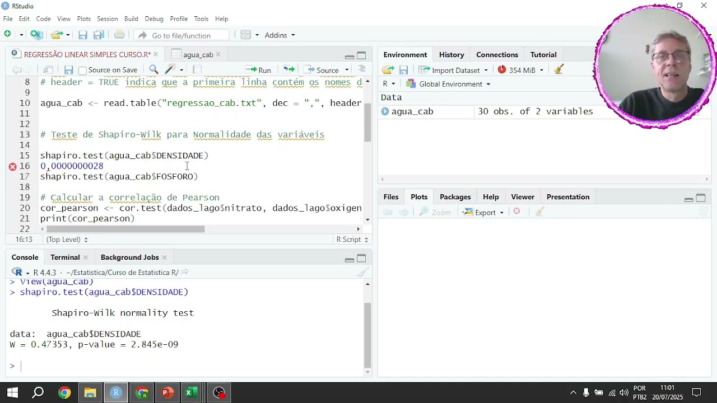Viewport: 717px width, 403px height.
Task: Switch to the Packages tab
Action: (455, 197)
